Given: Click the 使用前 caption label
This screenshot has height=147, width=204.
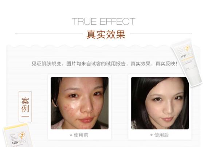Looking at the screenshot, I should pos(81,135).
